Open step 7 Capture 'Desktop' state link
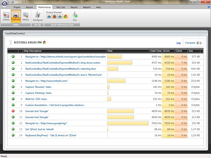211x158 pixels. click(x=39, y=93)
